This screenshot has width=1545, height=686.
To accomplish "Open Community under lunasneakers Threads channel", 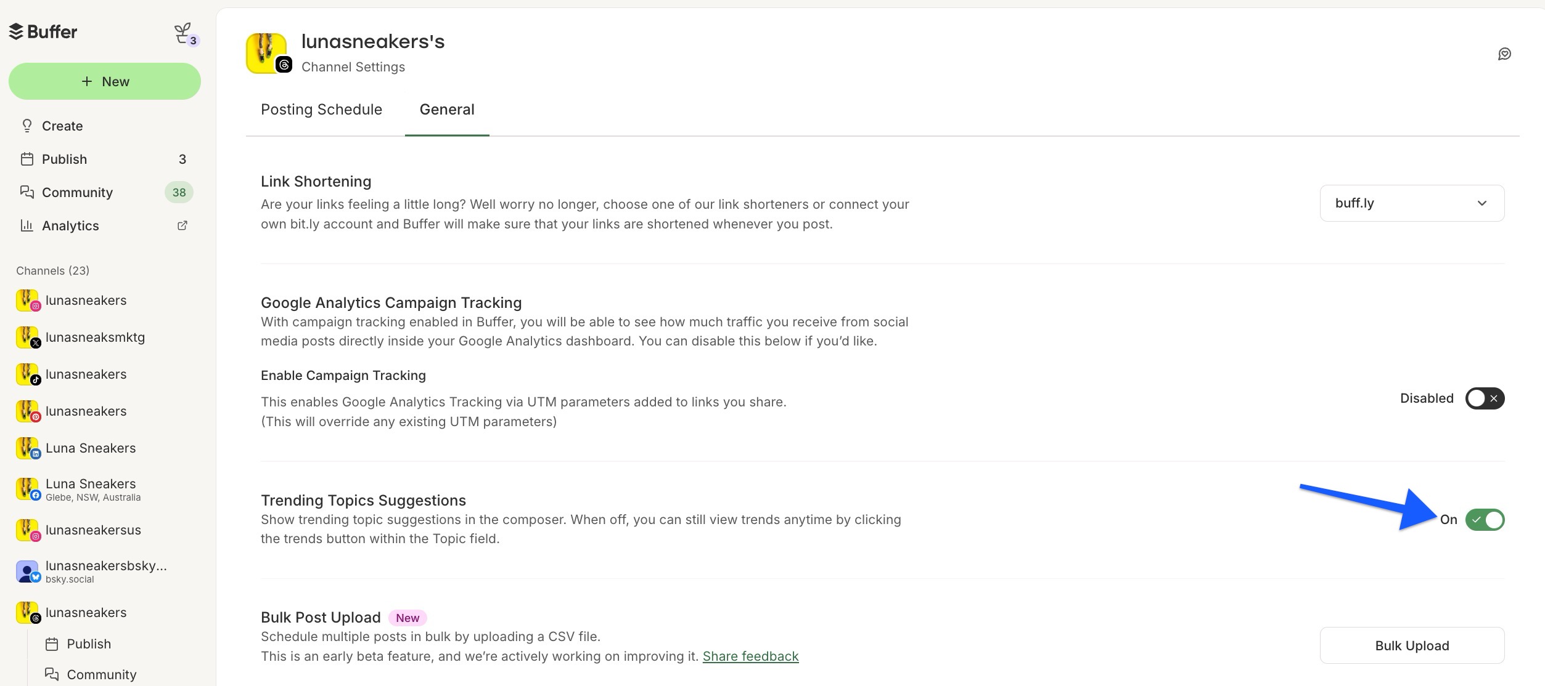I will pos(117,675).
